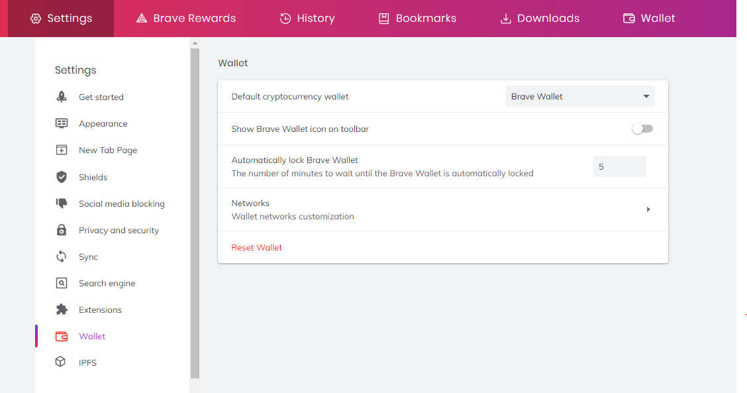Click 'Automatically lock Brave Wallet' label

click(295, 160)
